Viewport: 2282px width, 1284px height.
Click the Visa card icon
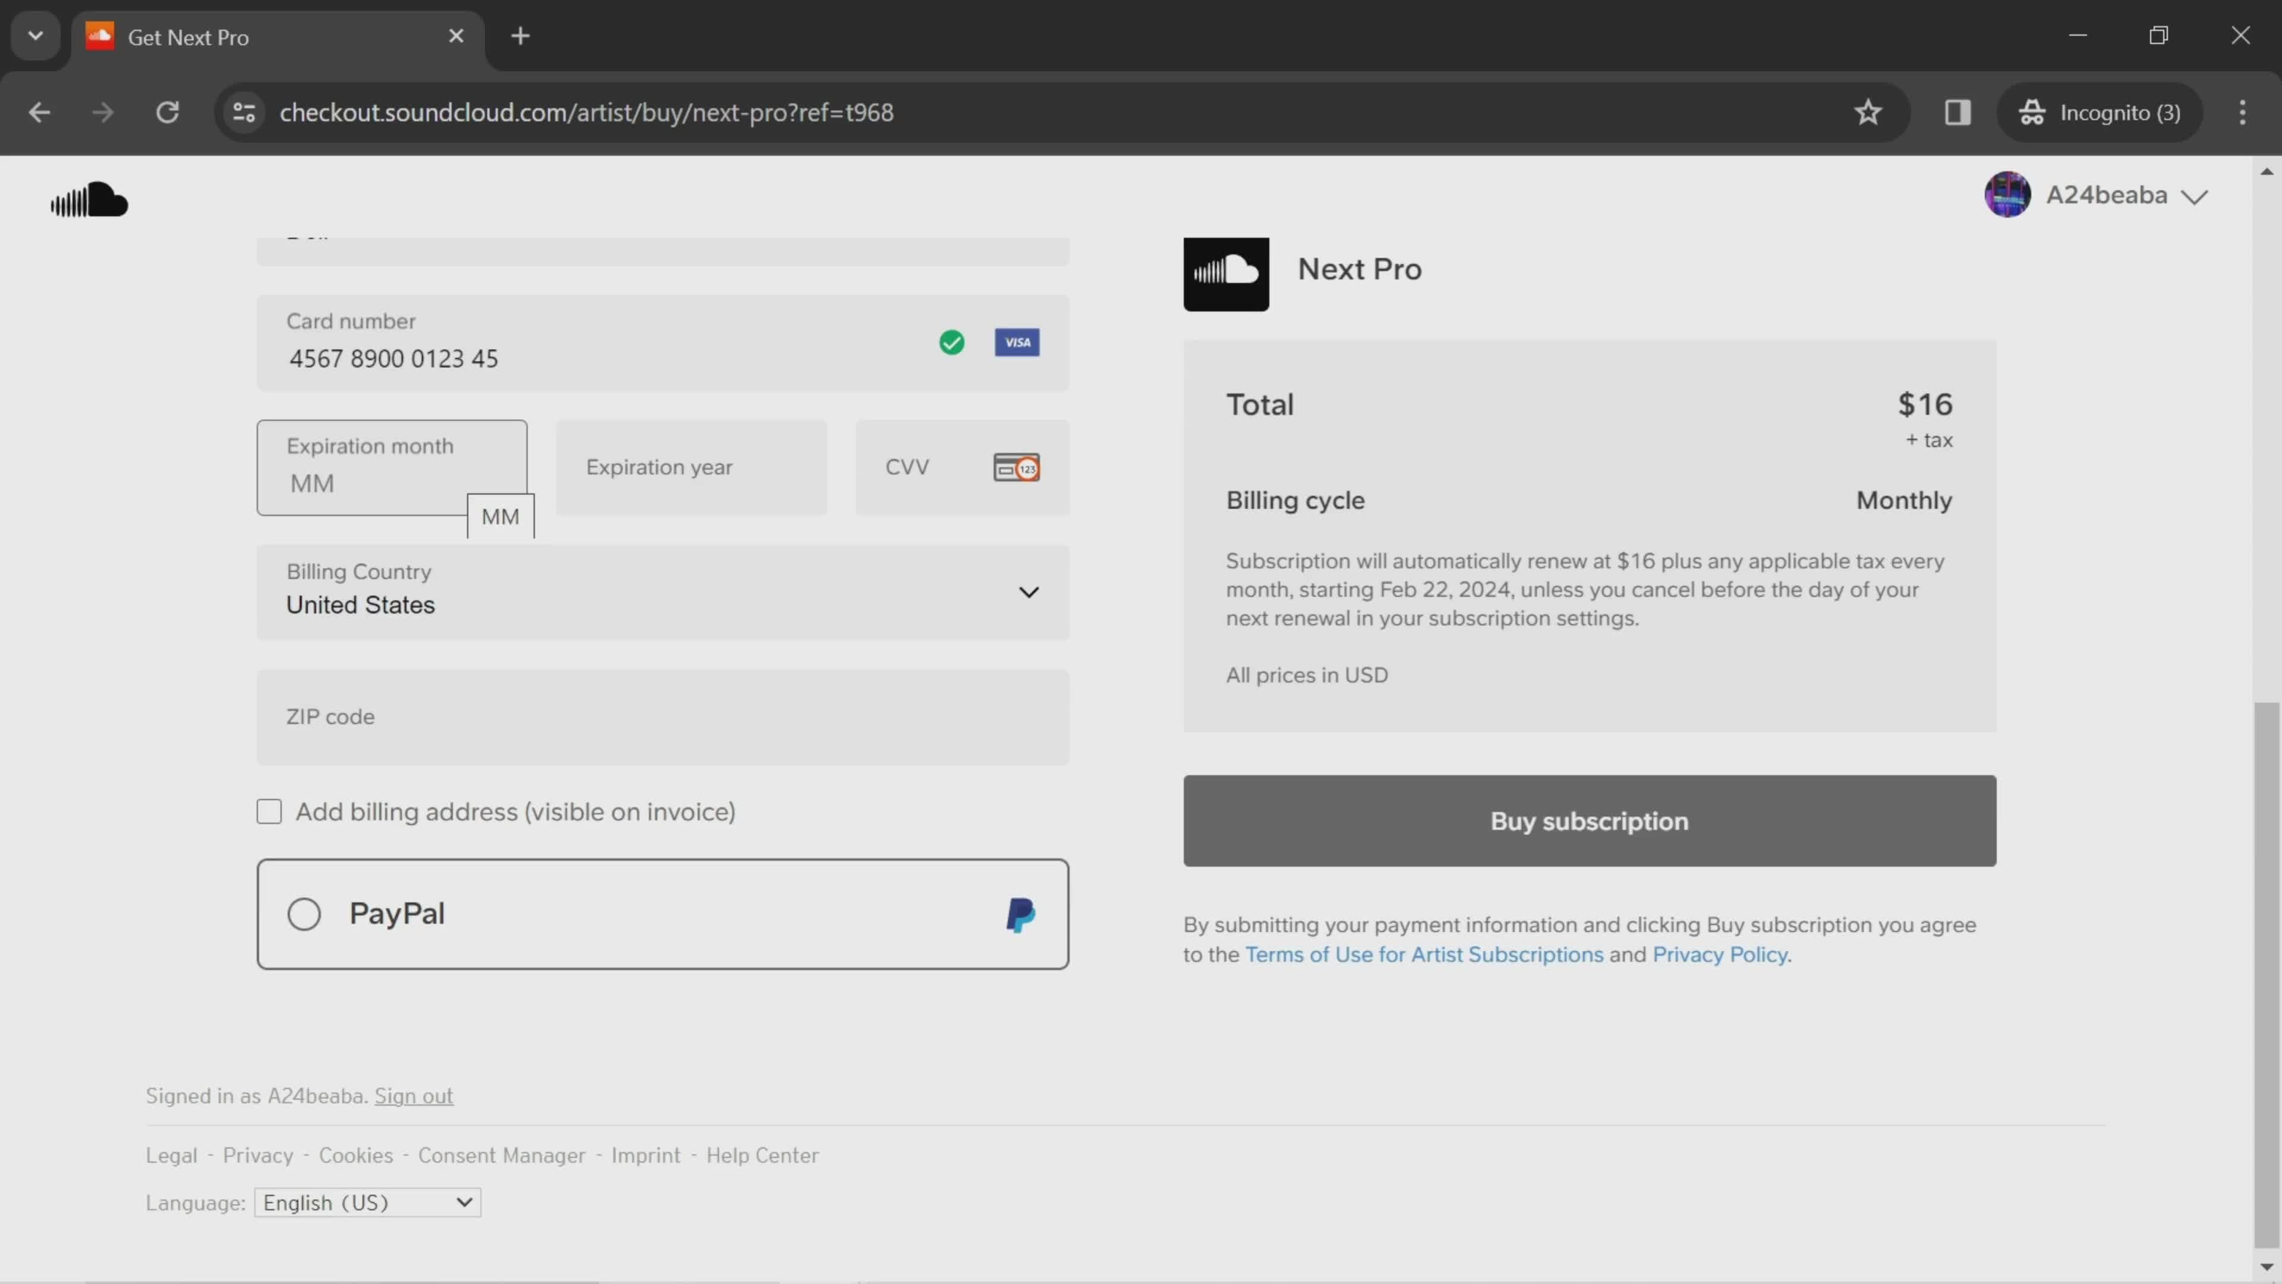1017,342
